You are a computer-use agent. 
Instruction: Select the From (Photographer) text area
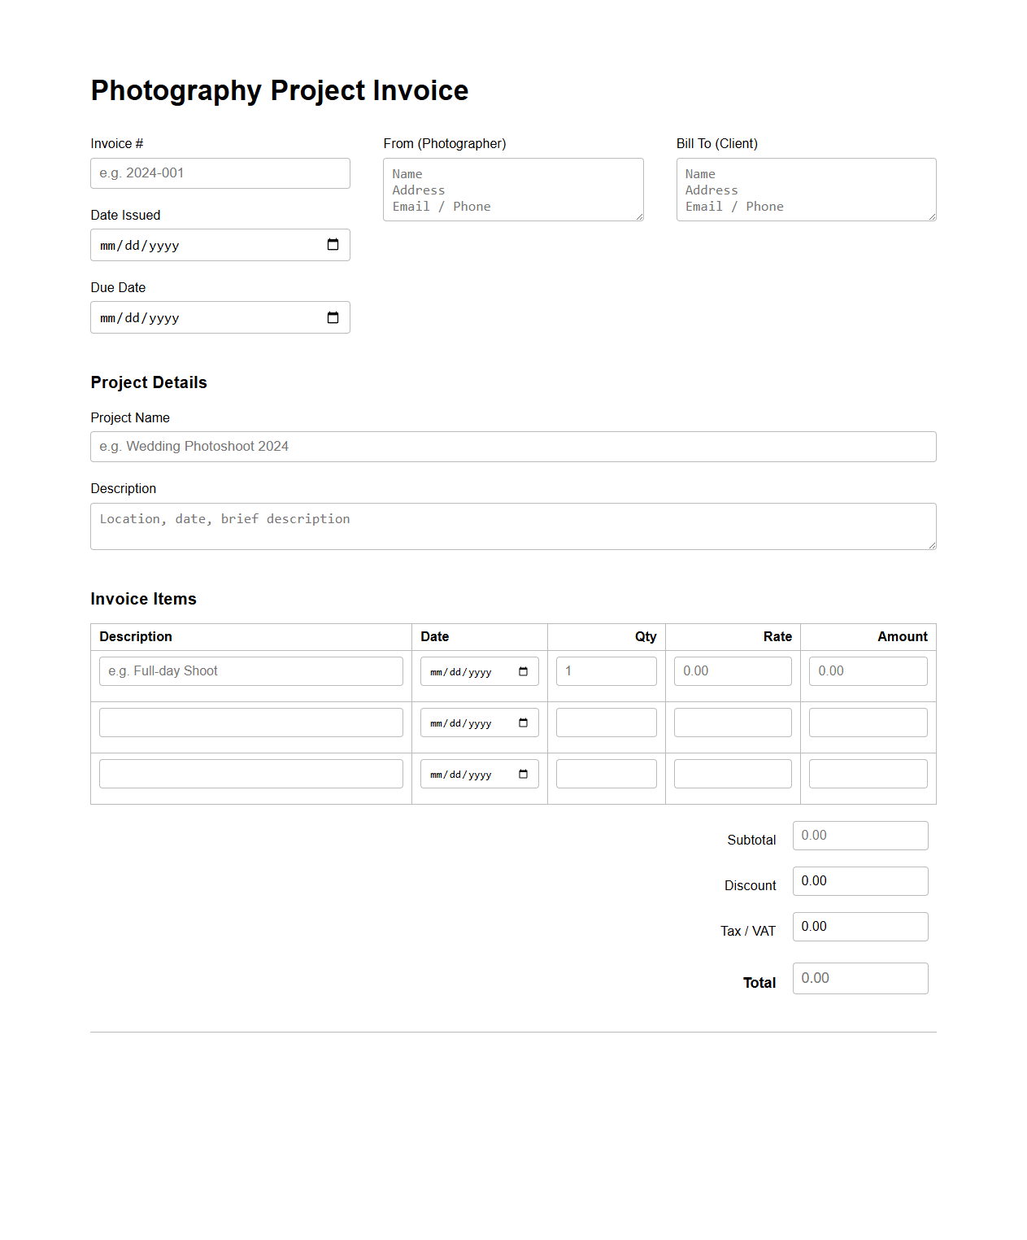click(512, 190)
